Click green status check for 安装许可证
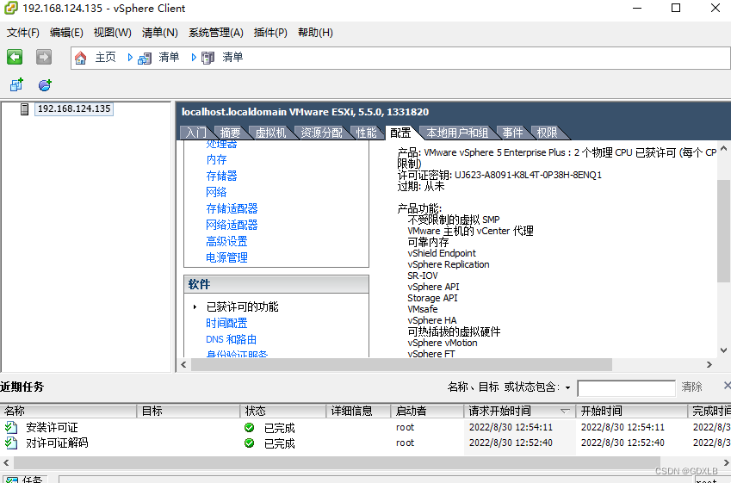Screen dimensions: 731x483 (250, 428)
